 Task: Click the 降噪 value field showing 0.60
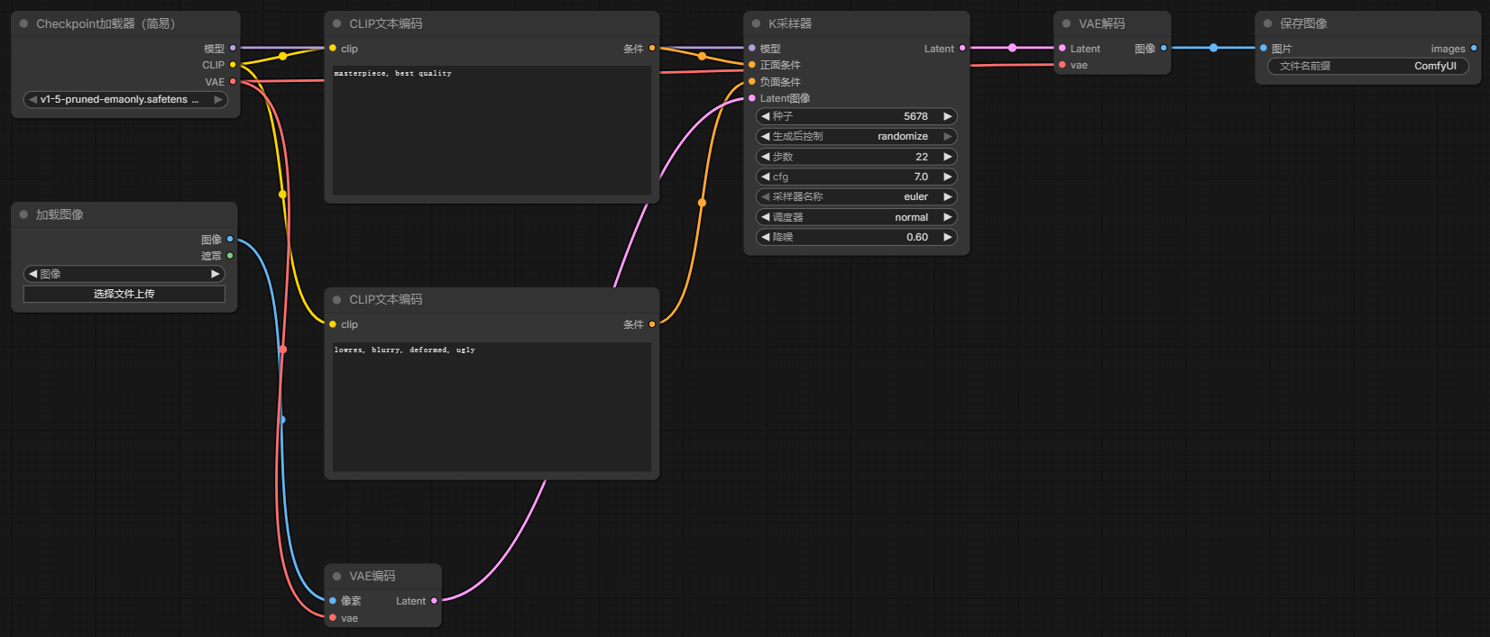(857, 237)
